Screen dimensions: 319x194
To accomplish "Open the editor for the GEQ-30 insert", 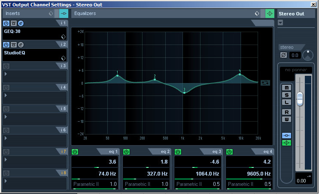I will click(x=21, y=23).
